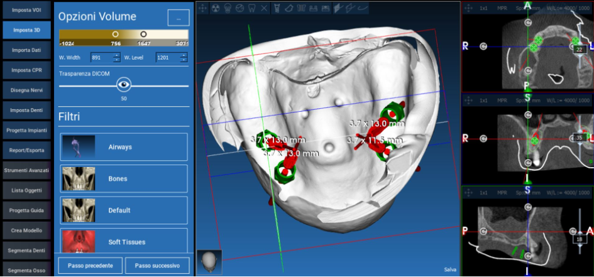Click rotate handle near P in sagittal view
594x277 pixels.
[x=483, y=231]
